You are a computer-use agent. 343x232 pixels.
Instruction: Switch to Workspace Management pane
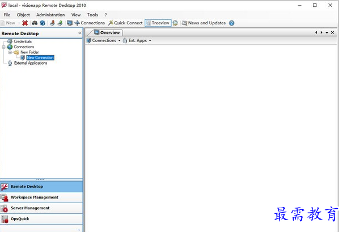coord(41,197)
